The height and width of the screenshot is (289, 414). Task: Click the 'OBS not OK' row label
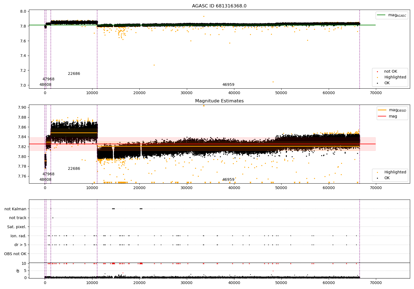15,254
